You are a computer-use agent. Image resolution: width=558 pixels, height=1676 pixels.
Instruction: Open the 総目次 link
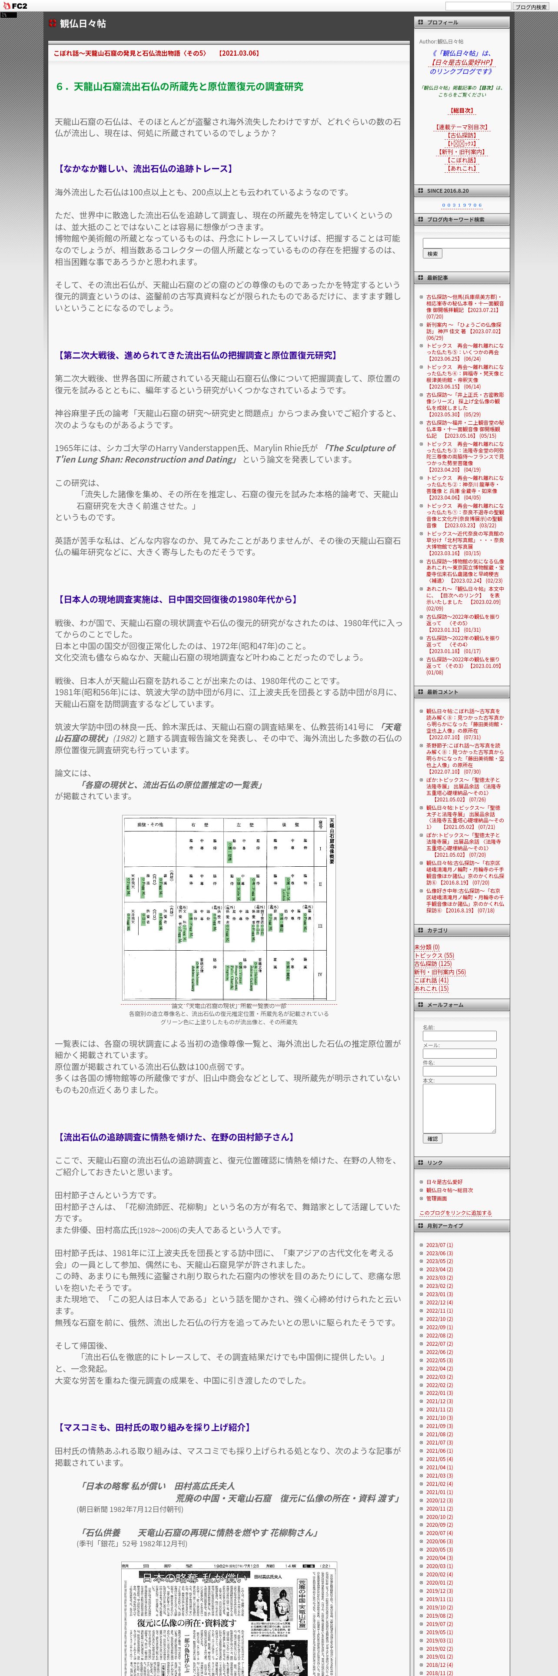point(462,111)
